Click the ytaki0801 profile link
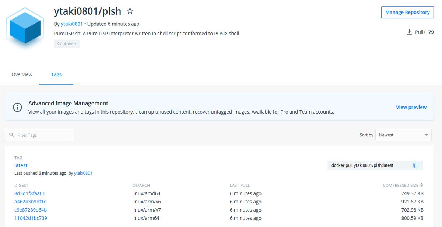The width and height of the screenshot is (442, 227). (71, 24)
